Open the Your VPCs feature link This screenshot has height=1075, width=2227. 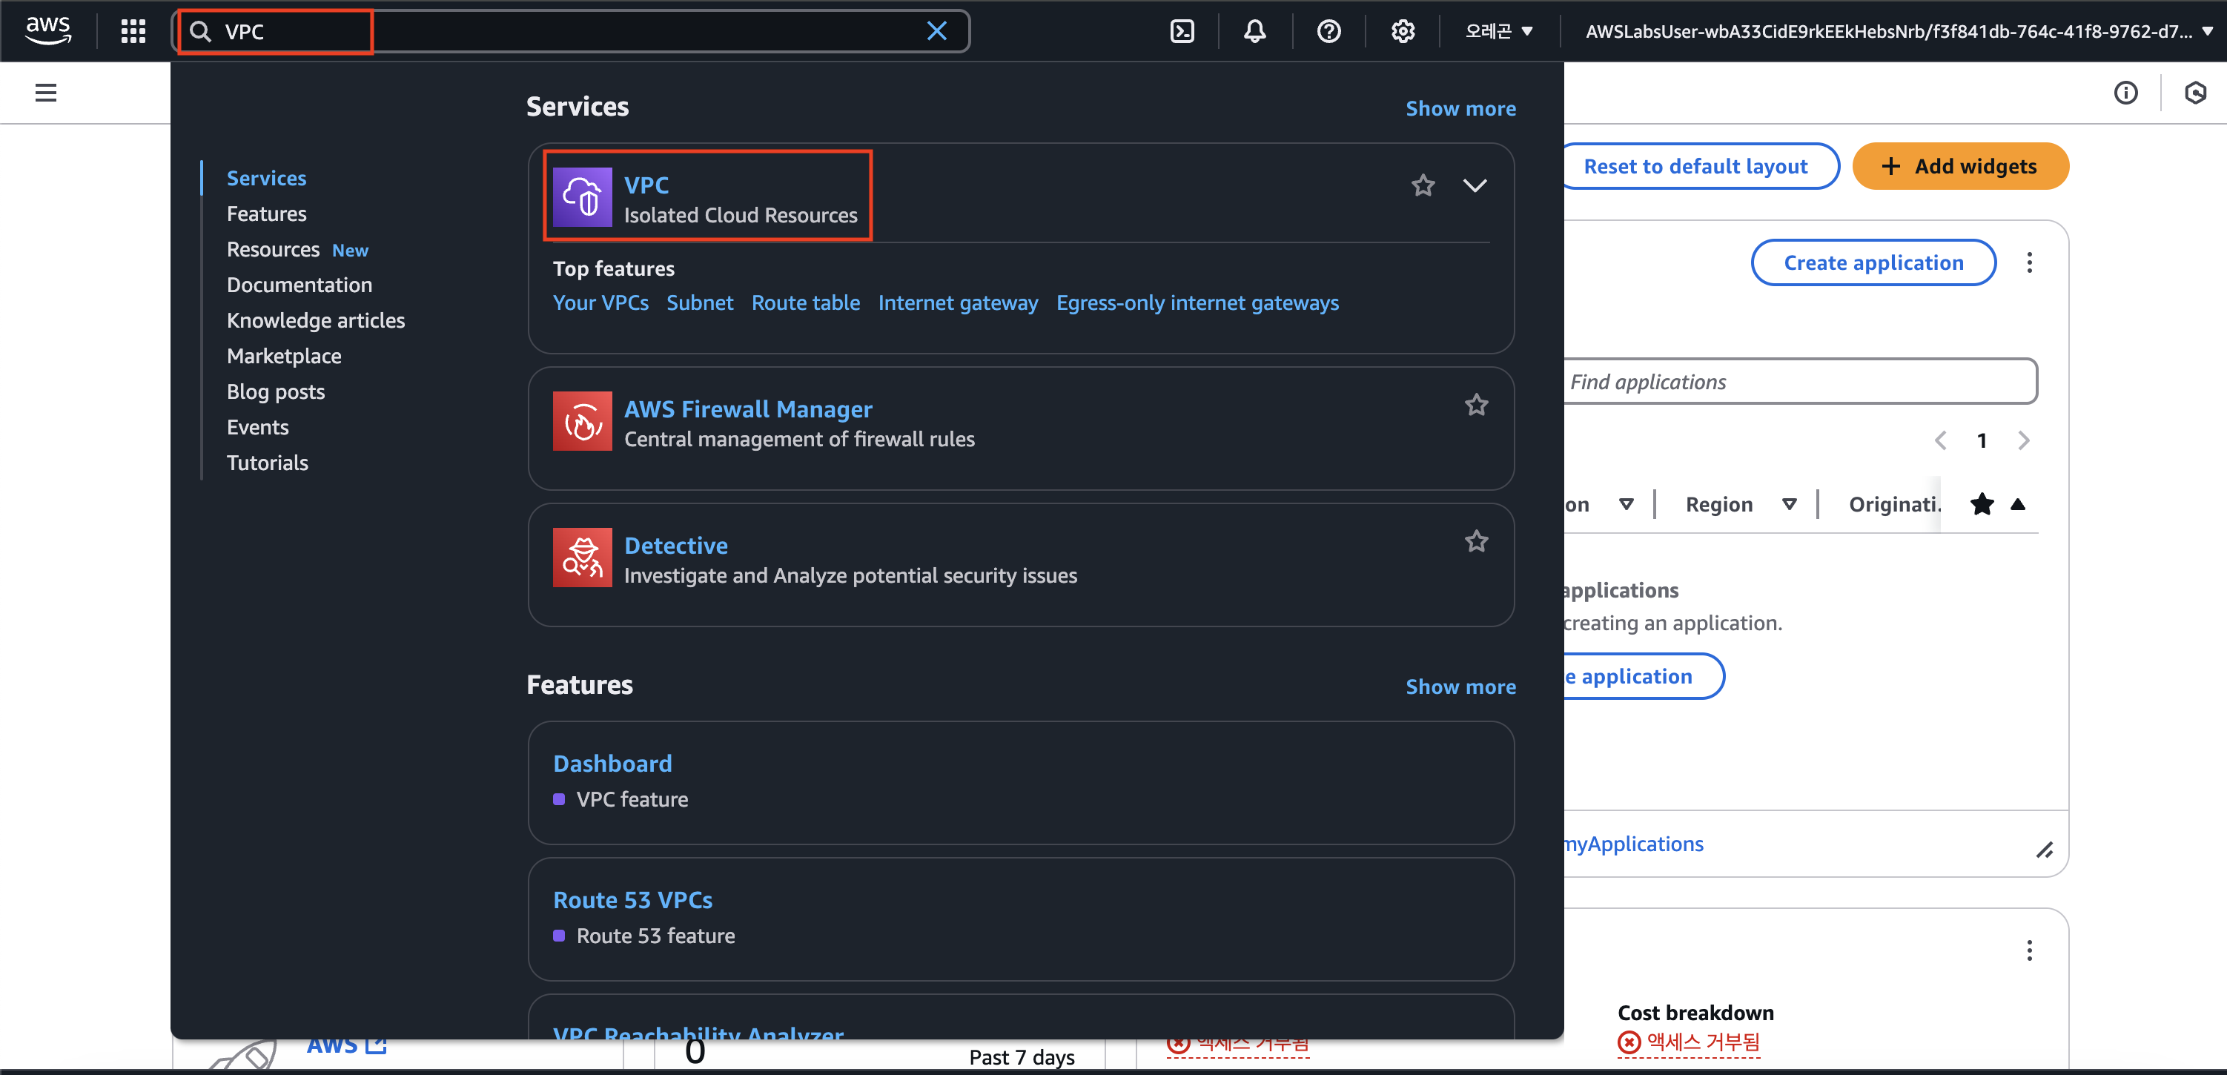coord(600,302)
